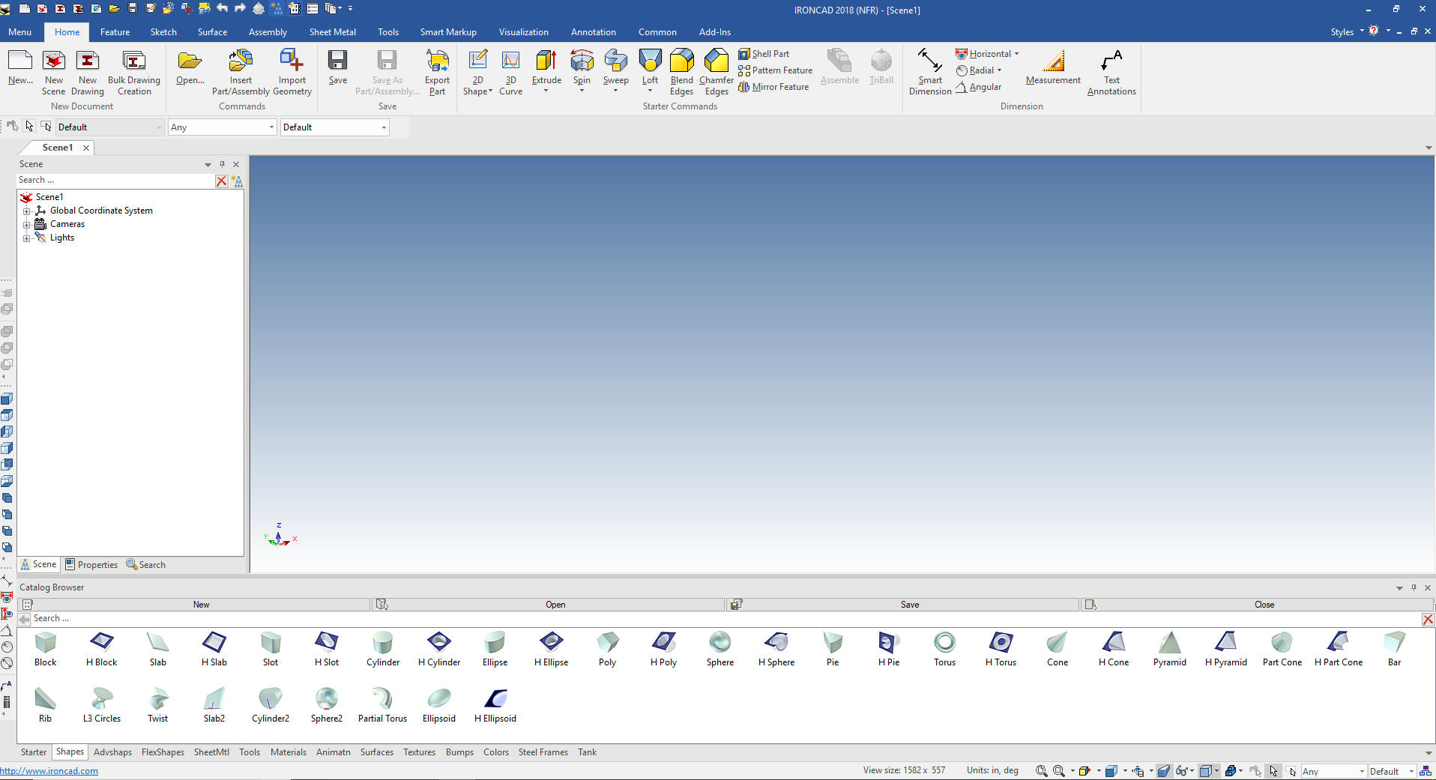
Task: Pick the Sphere shape in catalog
Action: (719, 649)
